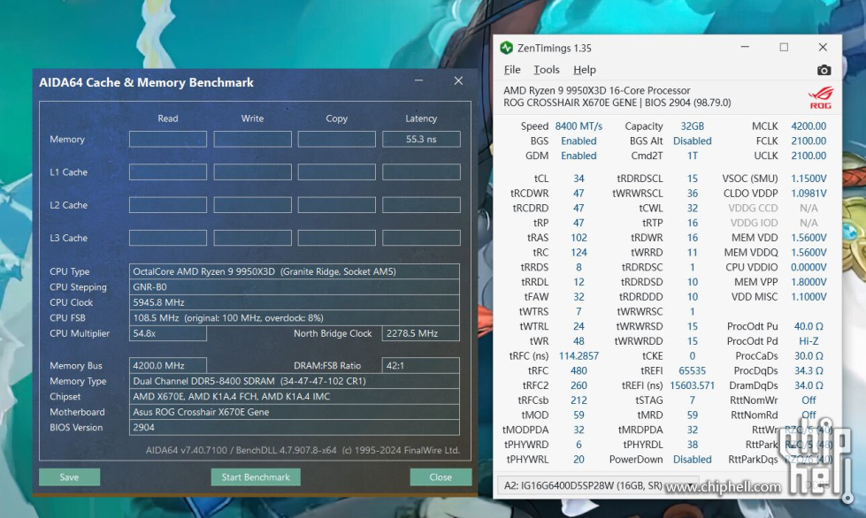
Task: Click Close button in AIDA64 window
Action: 441,477
